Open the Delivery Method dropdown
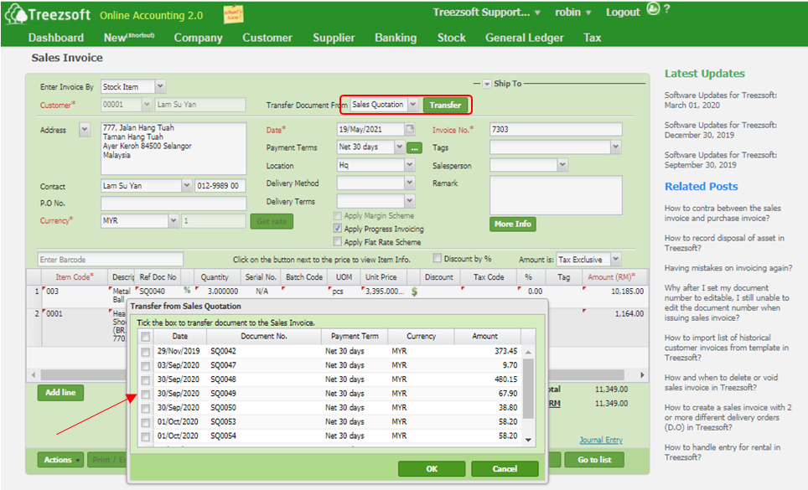The image size is (808, 490). pos(410,183)
